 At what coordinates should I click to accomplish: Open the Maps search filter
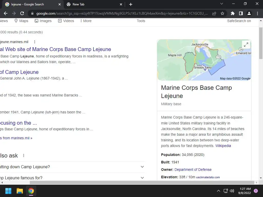(21, 21)
